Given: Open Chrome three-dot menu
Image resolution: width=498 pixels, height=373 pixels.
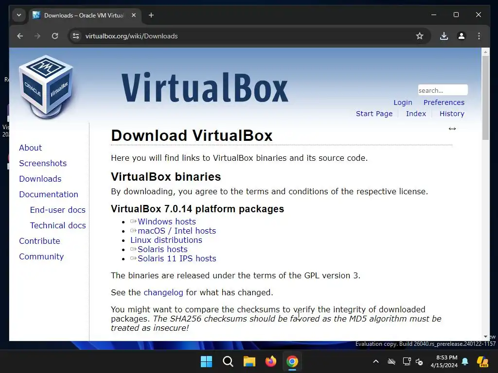Looking at the screenshot, I should [x=479, y=36].
